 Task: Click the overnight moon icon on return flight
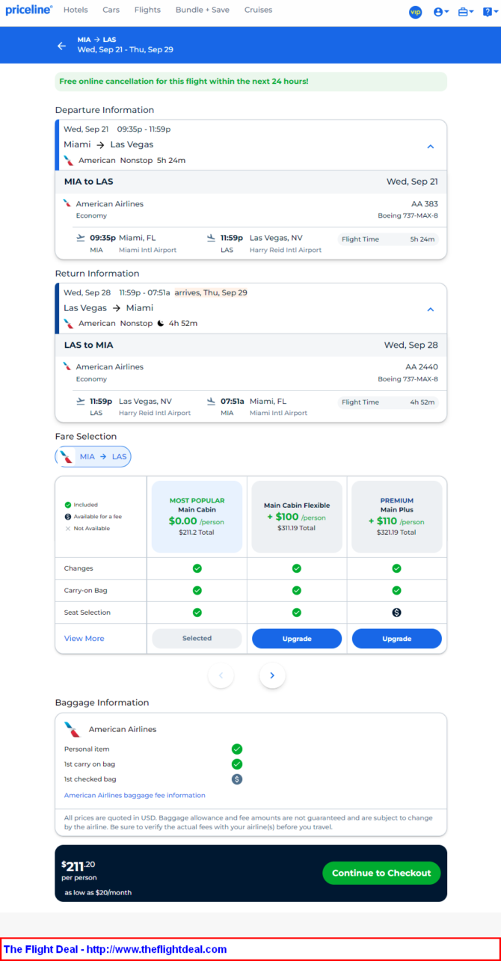(160, 324)
